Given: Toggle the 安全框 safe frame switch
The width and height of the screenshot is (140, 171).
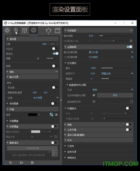Looking at the screenshot, I should pyautogui.click(x=55, y=87).
